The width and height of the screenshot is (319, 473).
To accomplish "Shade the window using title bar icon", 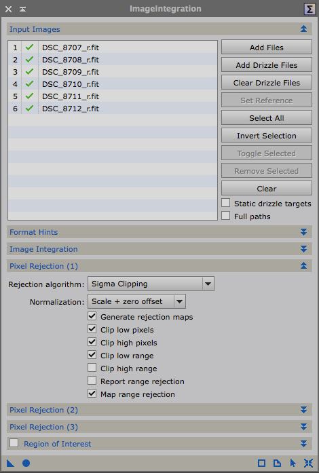I will point(22,9).
